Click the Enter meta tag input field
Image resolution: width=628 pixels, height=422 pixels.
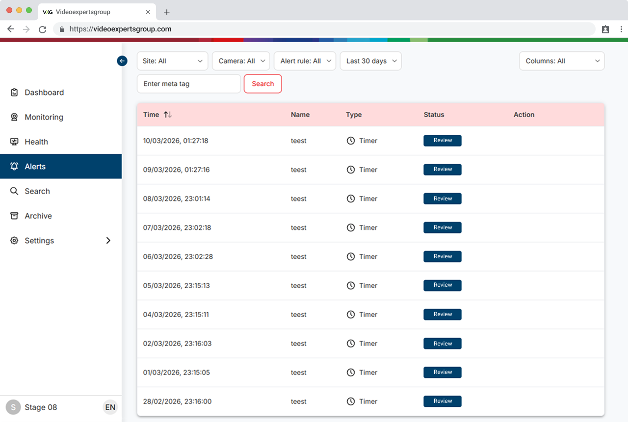[x=189, y=84]
